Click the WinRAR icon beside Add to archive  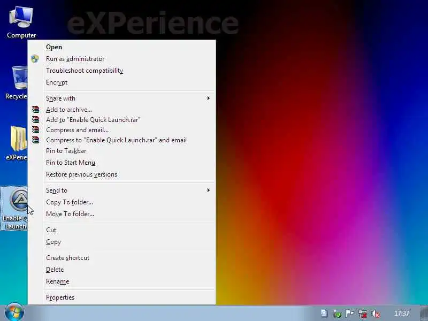(x=35, y=110)
